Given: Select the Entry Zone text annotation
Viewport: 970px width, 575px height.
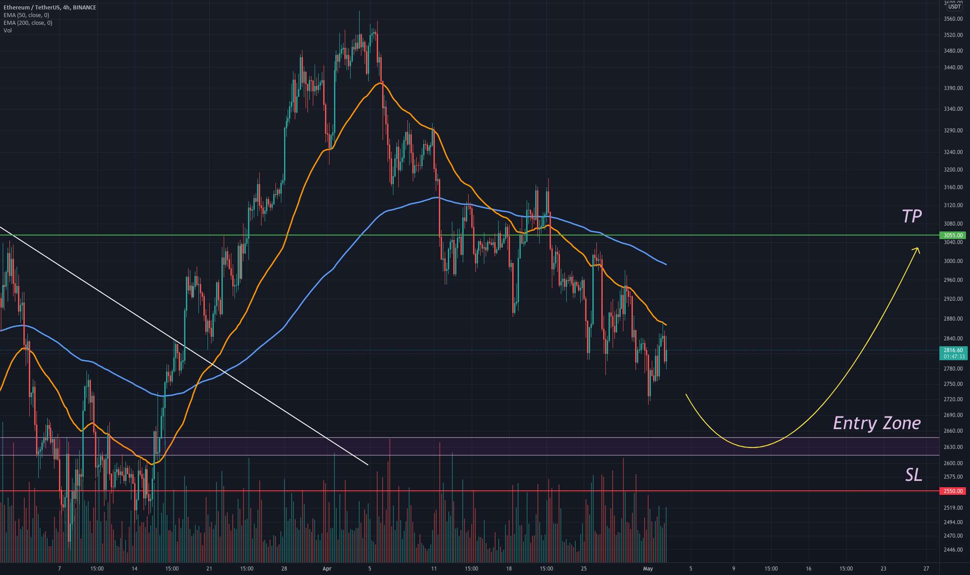Looking at the screenshot, I should [x=877, y=423].
